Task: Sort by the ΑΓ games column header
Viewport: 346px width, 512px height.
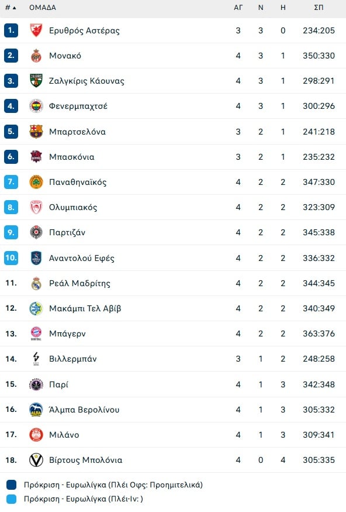Action: click(238, 8)
